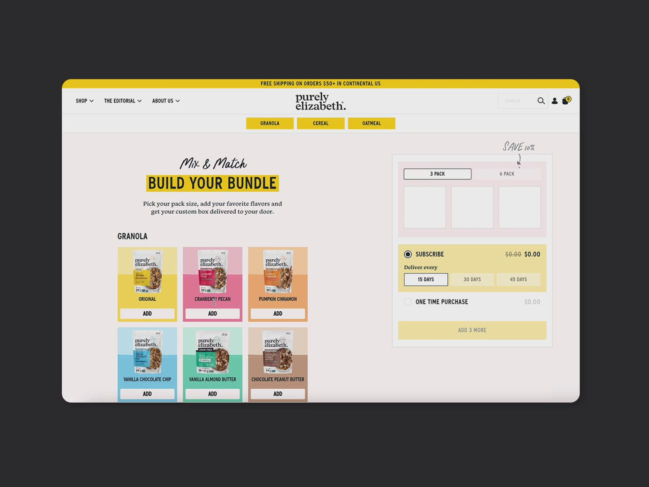Choose the One Time Purchase option

(408, 302)
